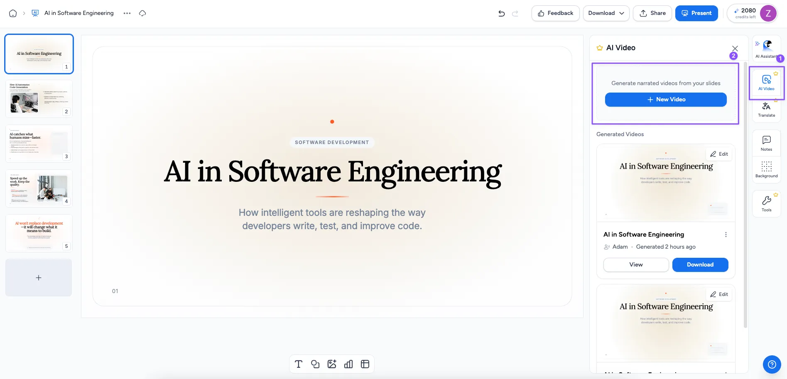
Task: Close the AI Video panel
Action: 735,49
